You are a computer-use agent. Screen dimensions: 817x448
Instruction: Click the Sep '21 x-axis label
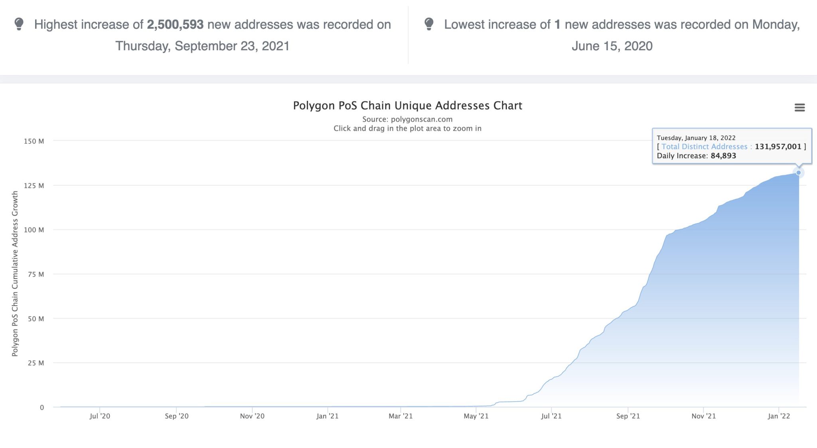click(x=628, y=416)
